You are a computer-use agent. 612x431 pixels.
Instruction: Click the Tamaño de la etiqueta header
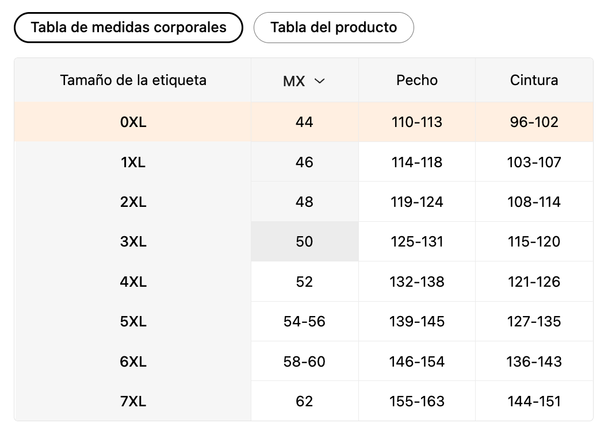tap(133, 80)
